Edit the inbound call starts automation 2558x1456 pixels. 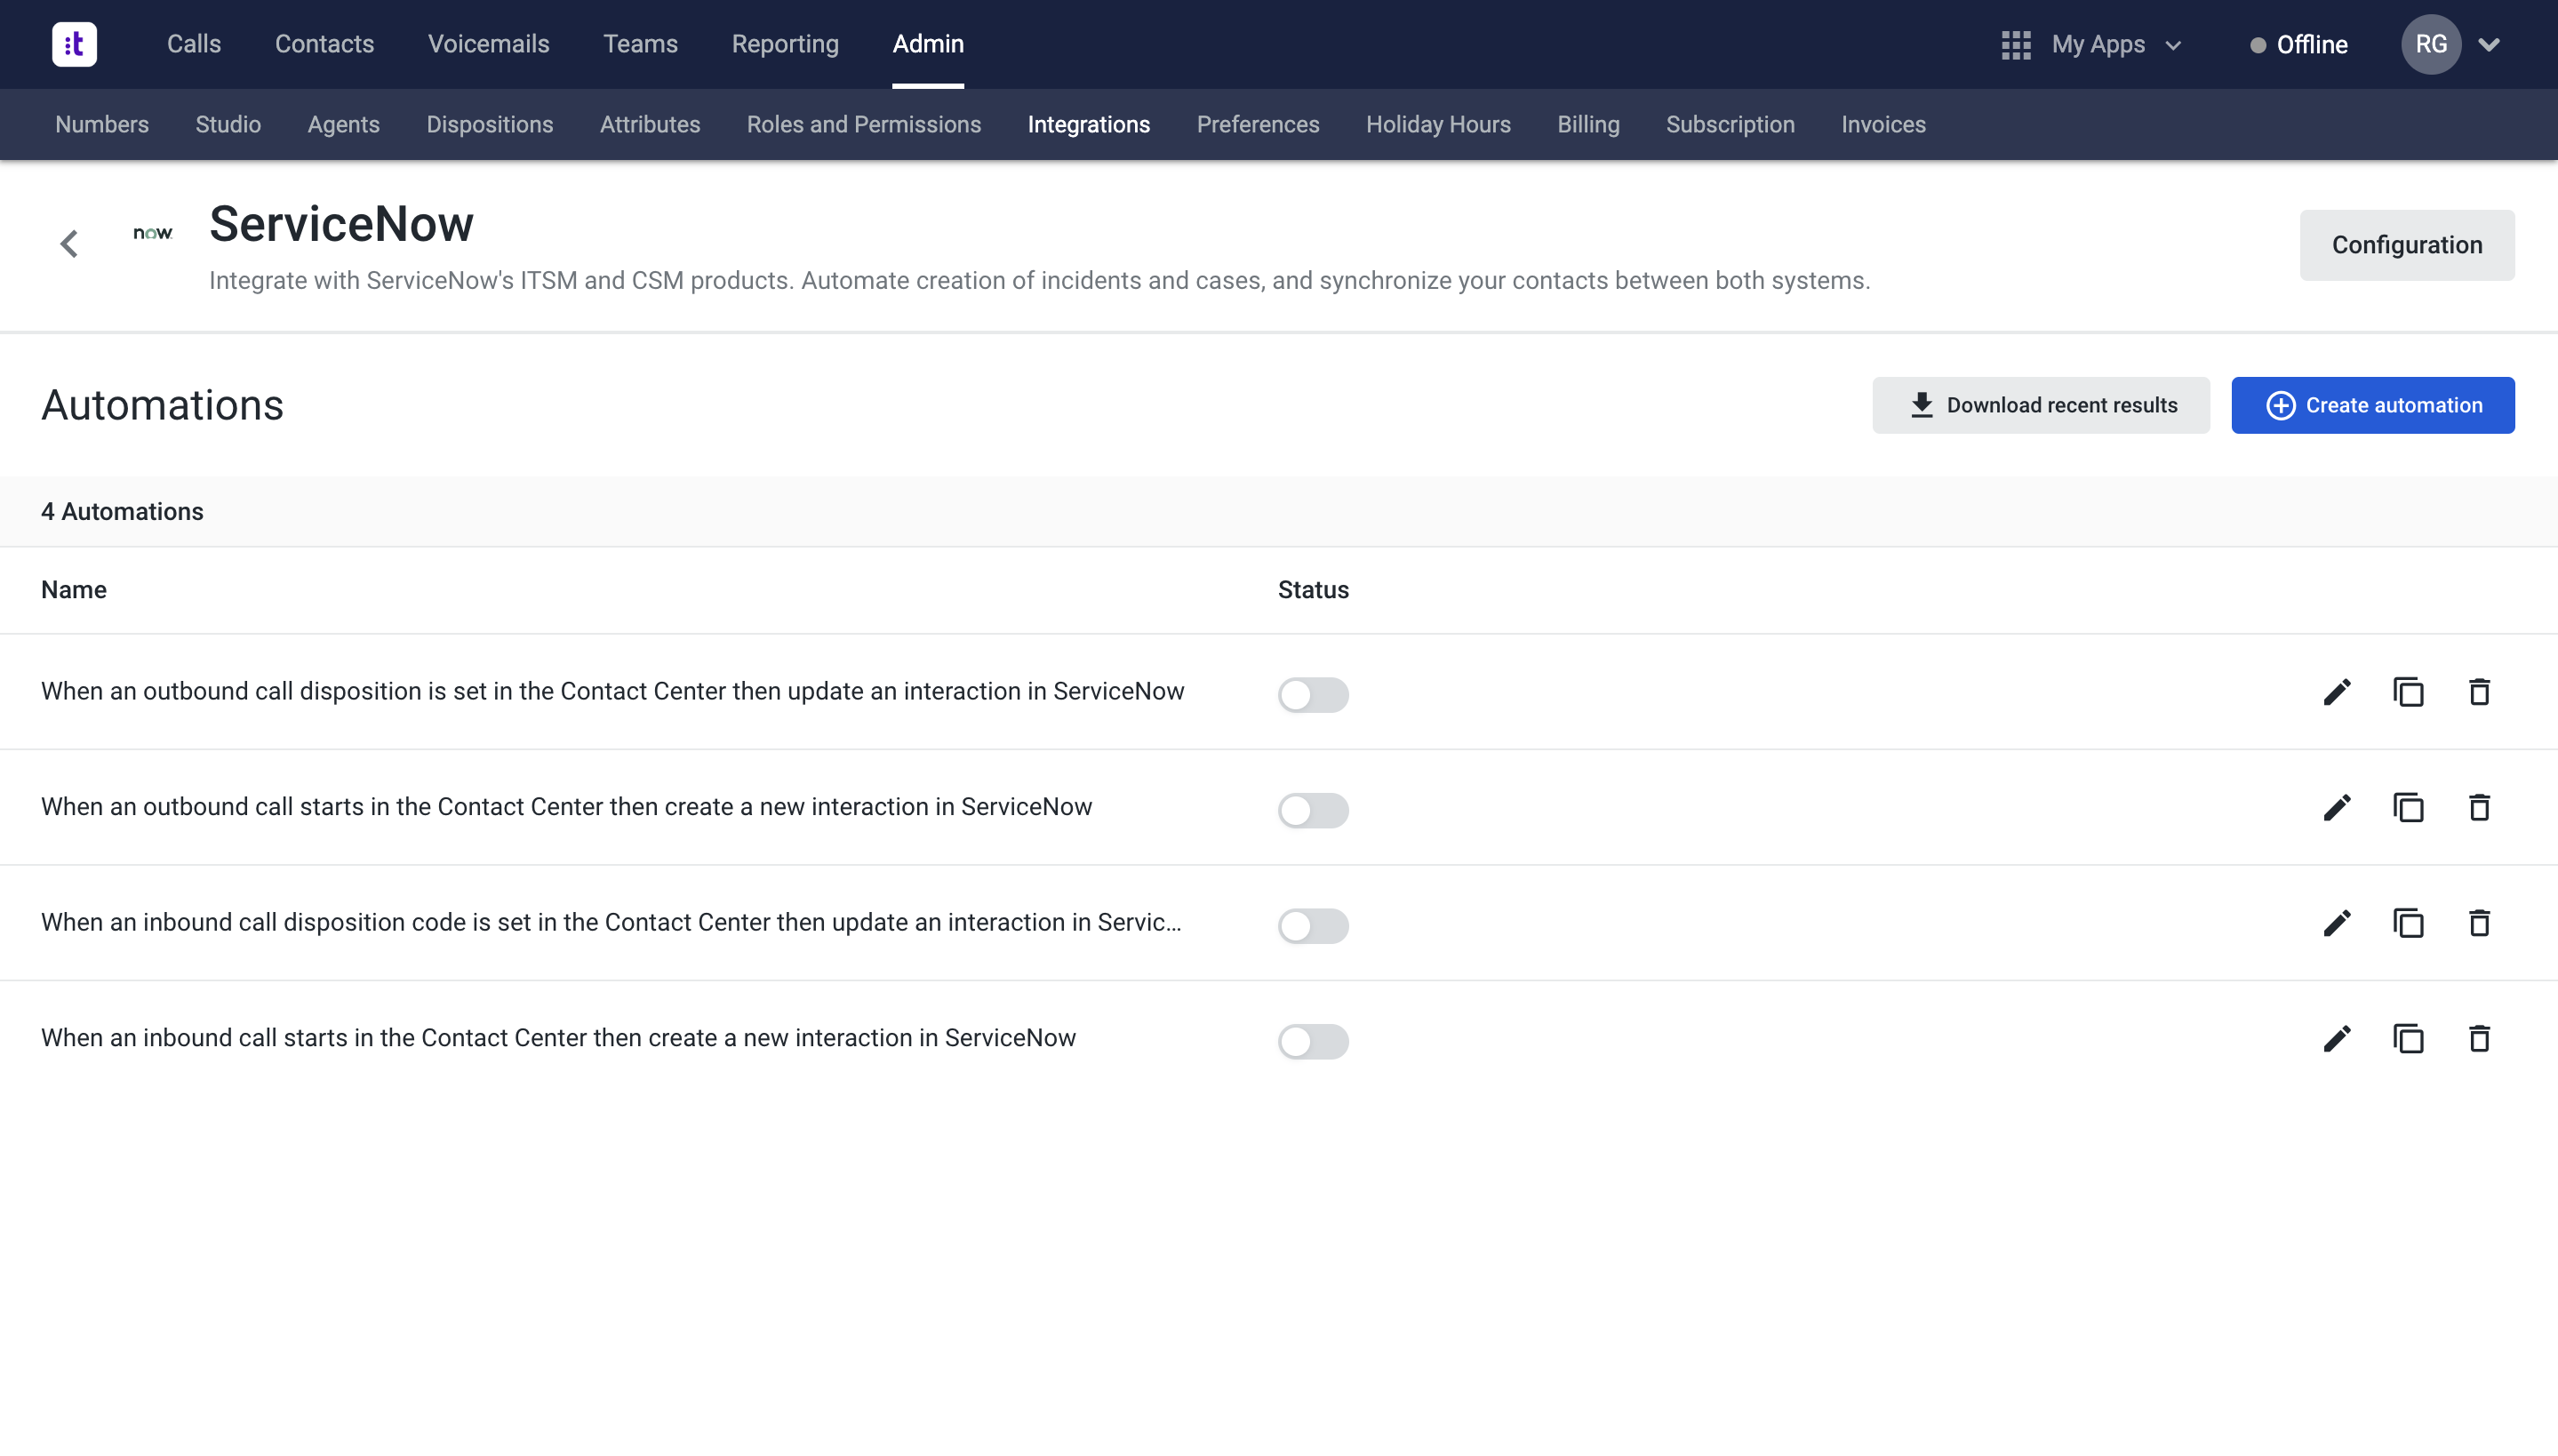[2336, 1038]
